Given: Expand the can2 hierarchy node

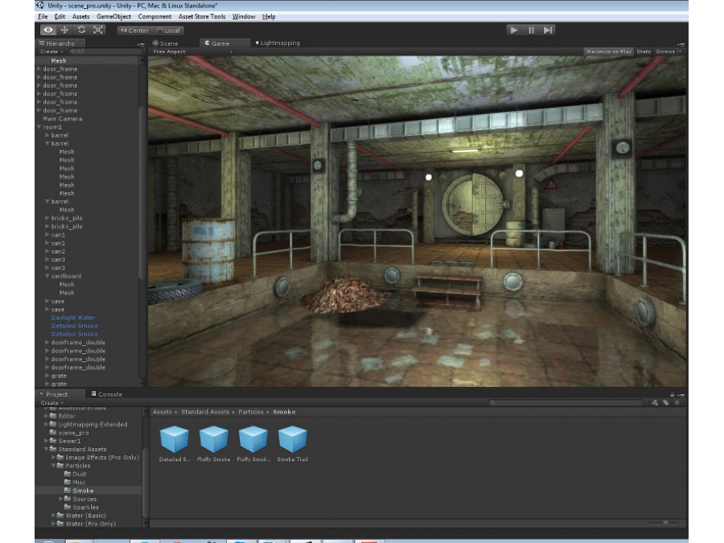Looking at the screenshot, I should tap(47, 251).
